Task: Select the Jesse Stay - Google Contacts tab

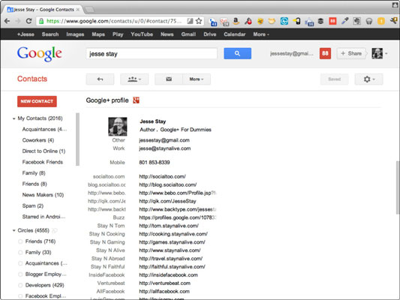Action: pos(44,10)
